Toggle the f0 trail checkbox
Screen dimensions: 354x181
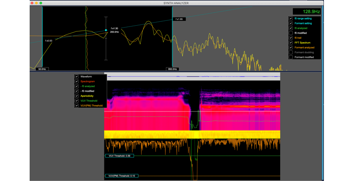click(291, 38)
